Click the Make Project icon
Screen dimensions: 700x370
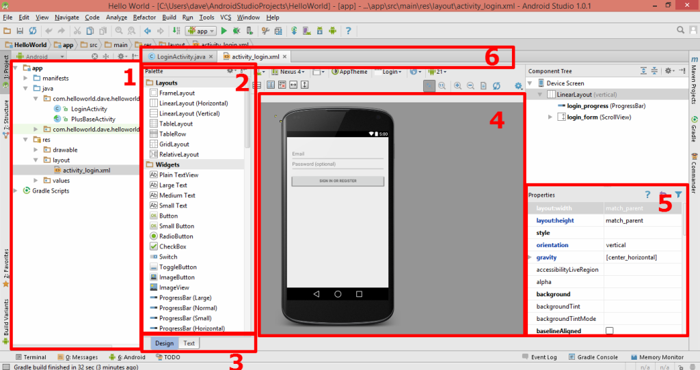tap(176, 31)
